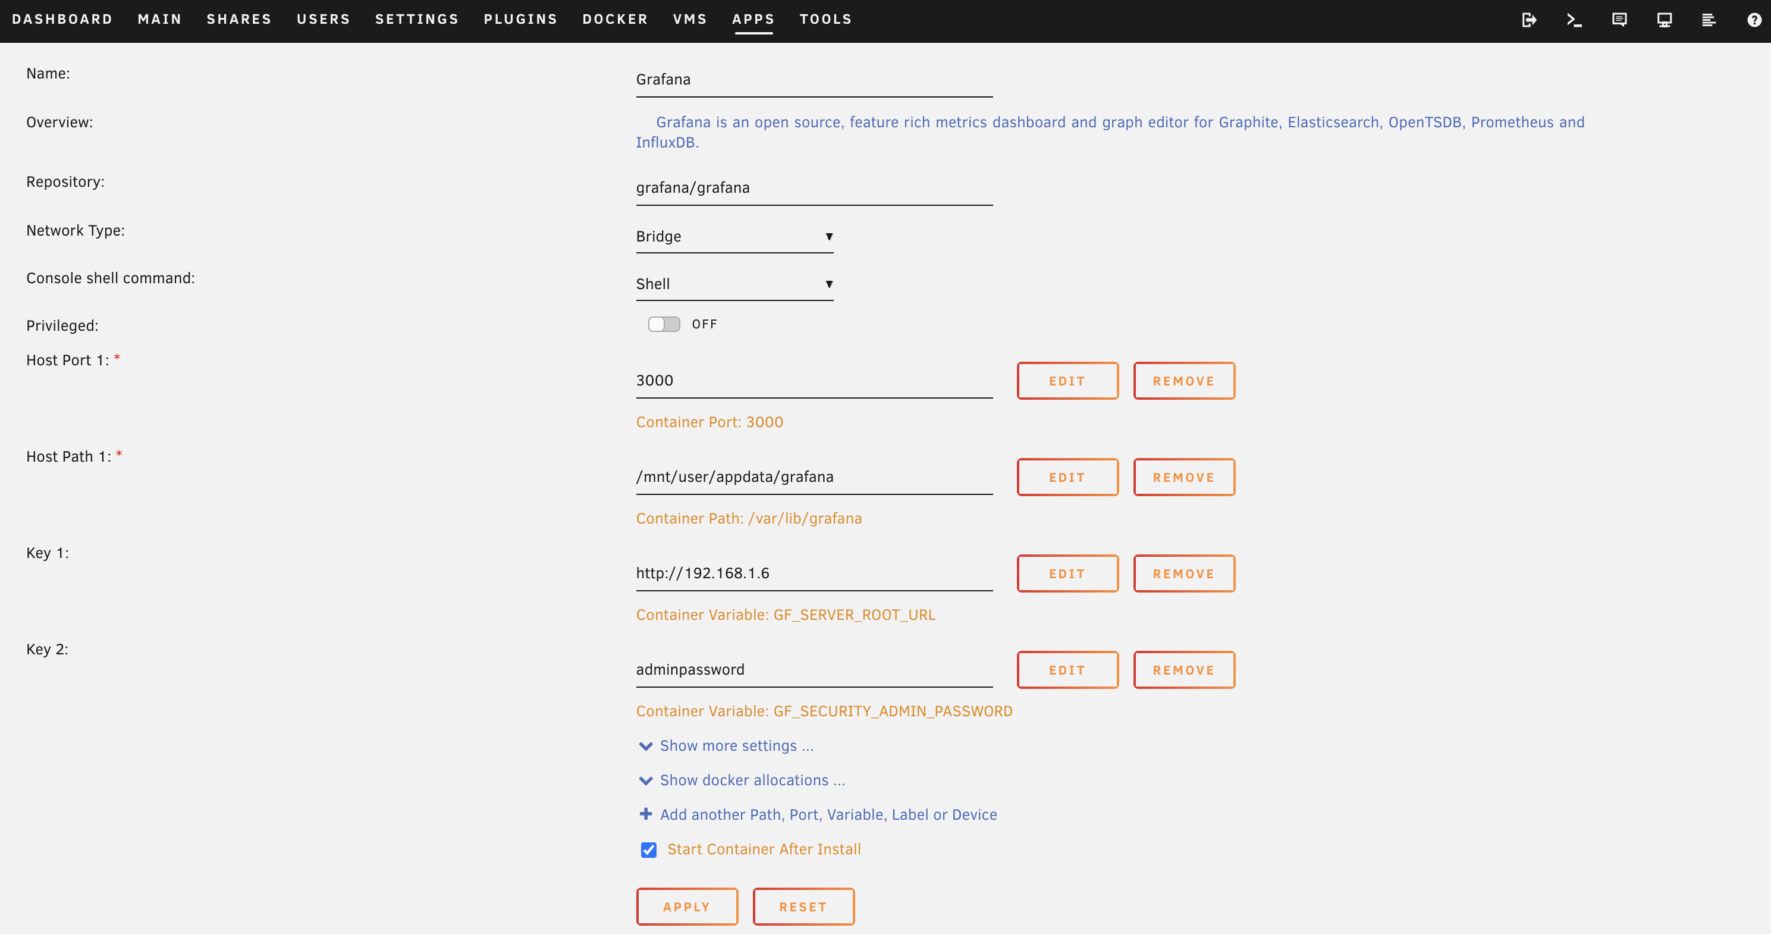This screenshot has height=934, width=1771.
Task: Go to the Docker tab
Action: pyautogui.click(x=615, y=19)
